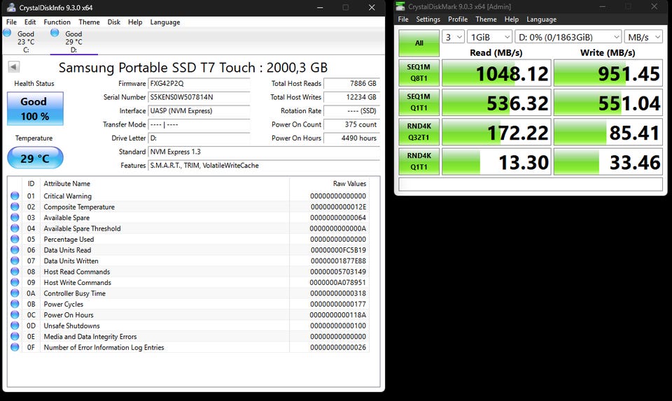Click the status orb for Host Read Commands
Image resolution: width=672 pixels, height=401 pixels.
[x=15, y=272]
